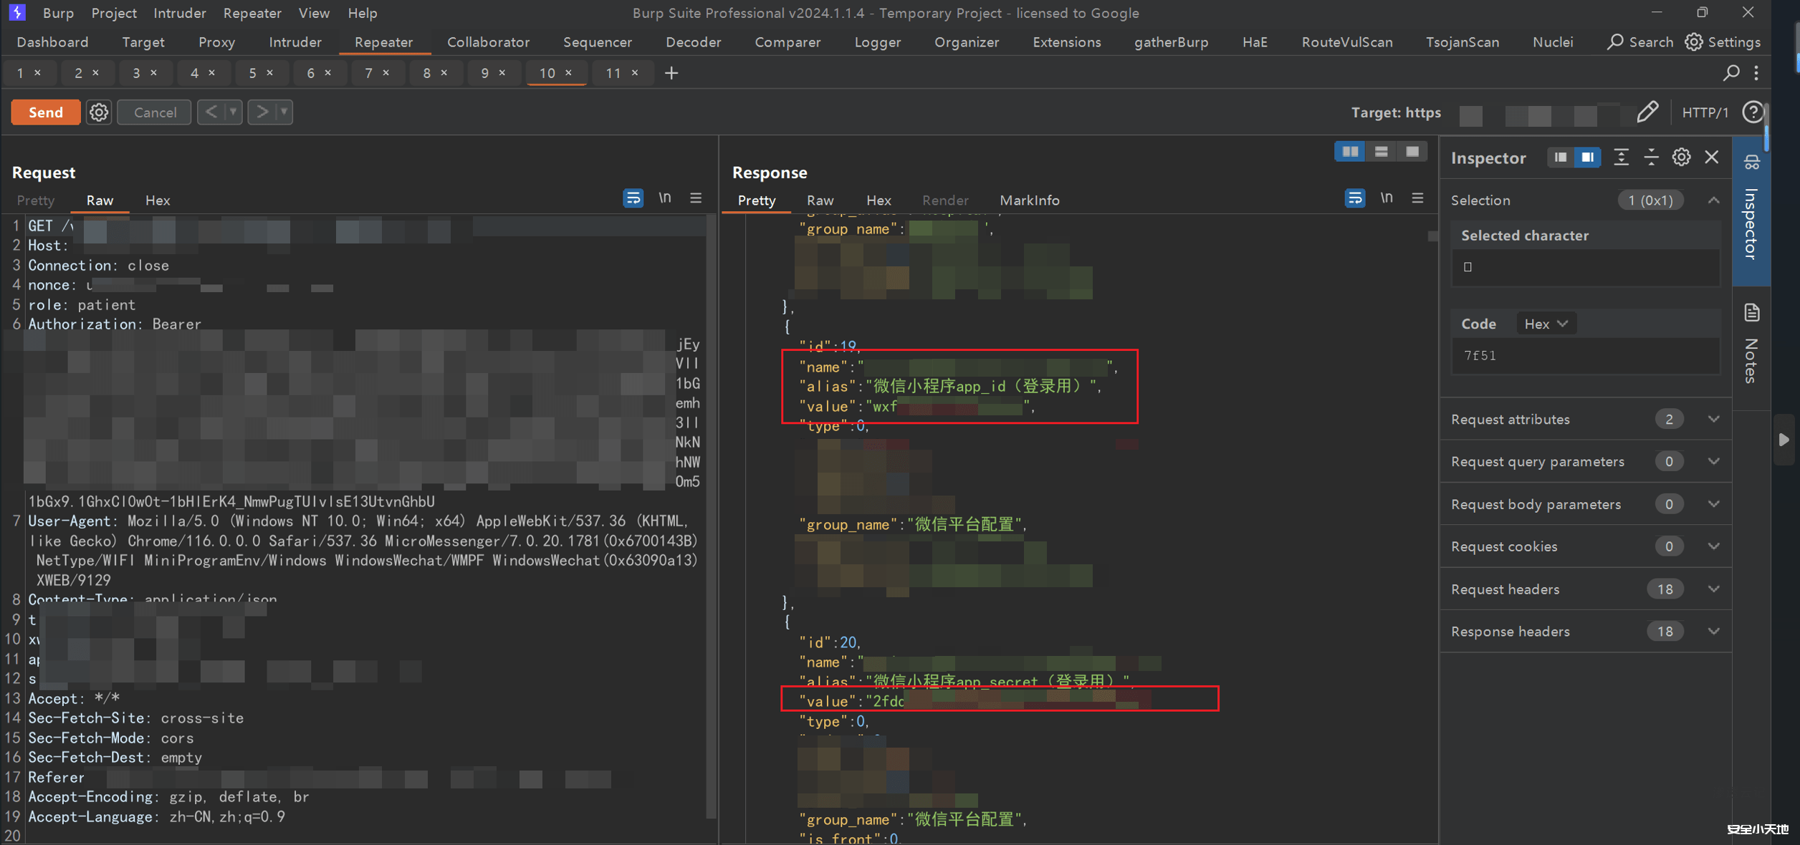The height and width of the screenshot is (845, 1800).
Task: Expand the Request attributes section
Action: pyautogui.click(x=1713, y=420)
